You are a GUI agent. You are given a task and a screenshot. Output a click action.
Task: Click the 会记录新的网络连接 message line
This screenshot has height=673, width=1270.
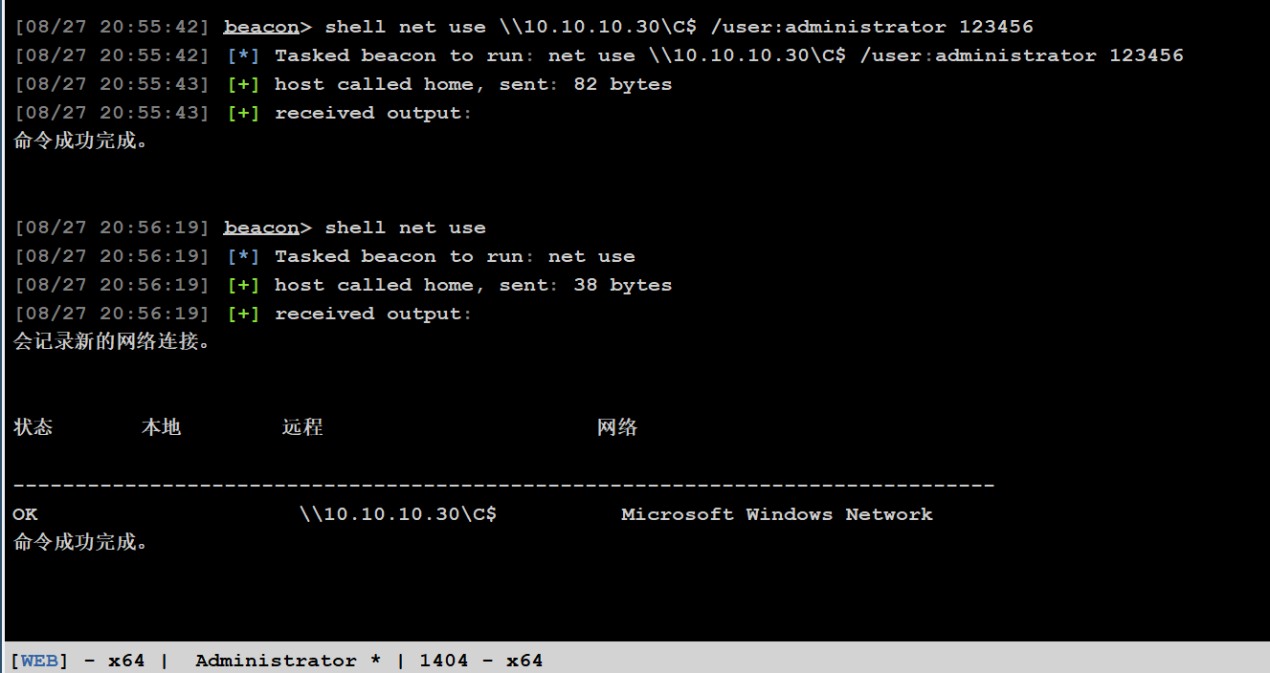tap(112, 341)
